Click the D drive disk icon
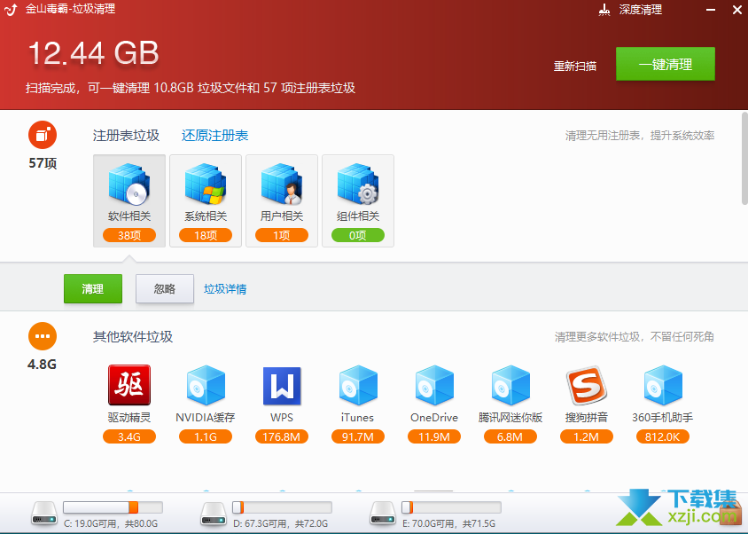 pos(214,513)
